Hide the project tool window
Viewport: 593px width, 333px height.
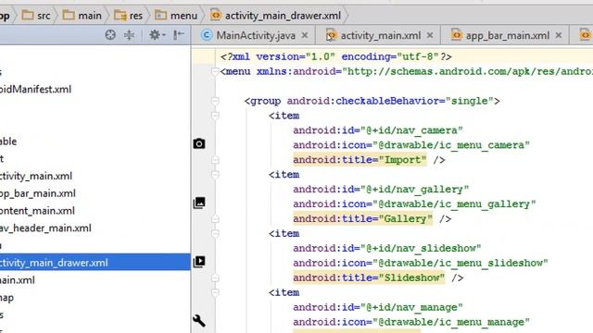click(179, 35)
